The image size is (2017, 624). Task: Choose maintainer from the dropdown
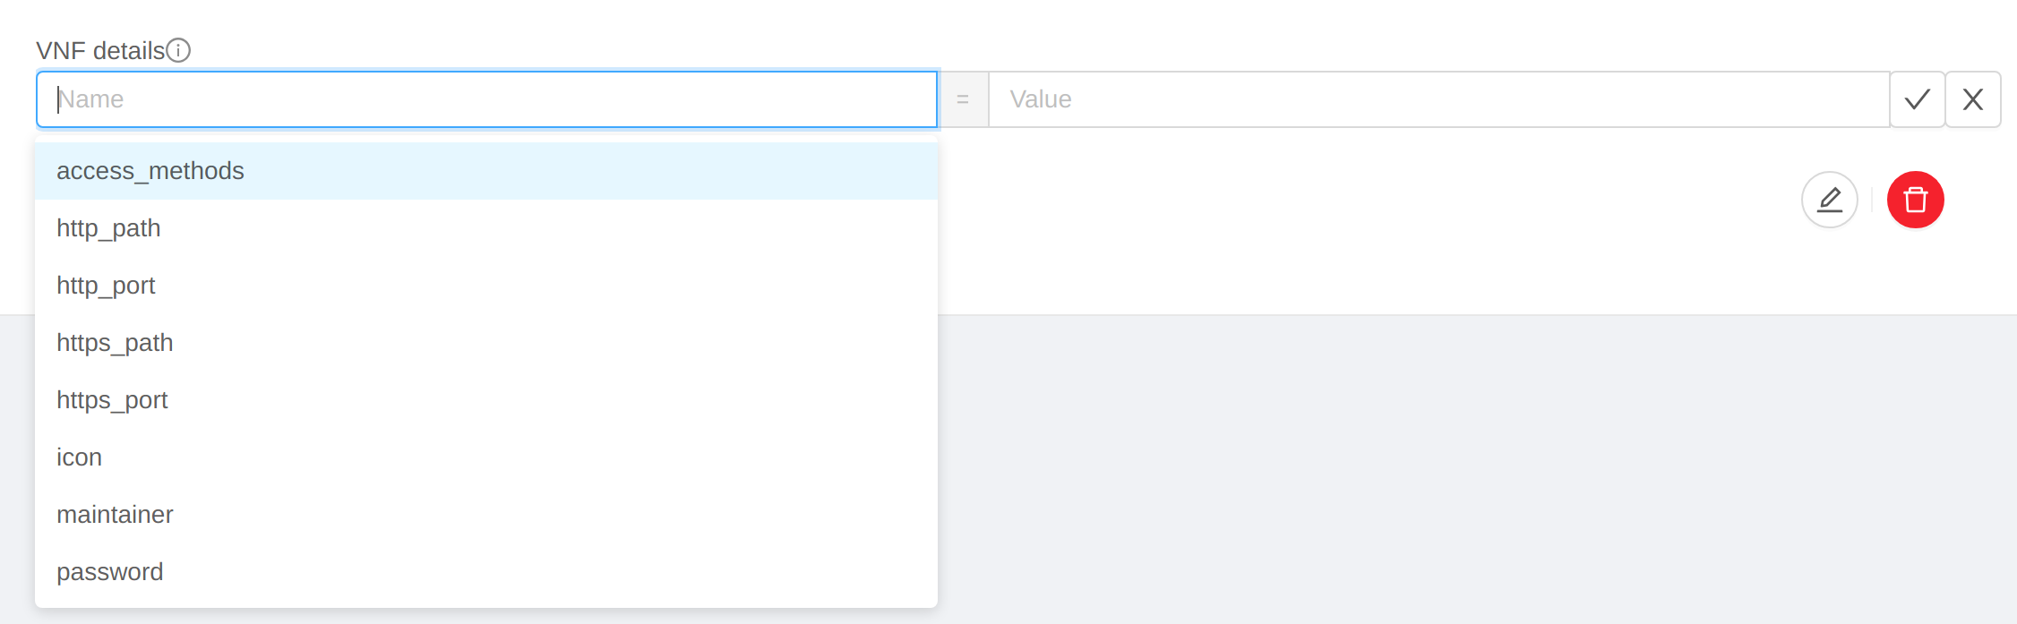[115, 515]
